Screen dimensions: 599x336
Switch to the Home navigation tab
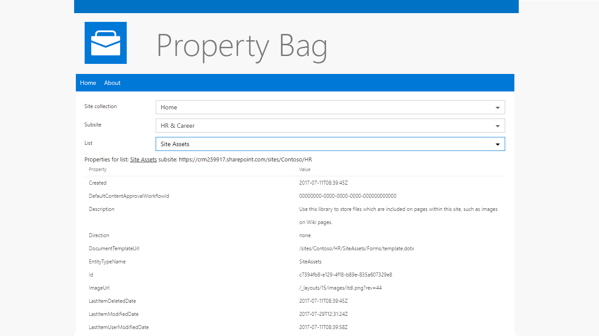[88, 83]
